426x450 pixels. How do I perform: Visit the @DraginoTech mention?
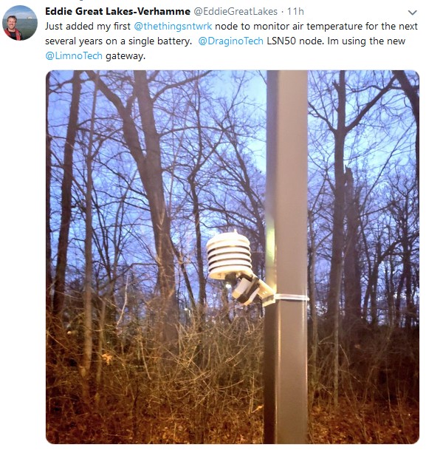(230, 41)
